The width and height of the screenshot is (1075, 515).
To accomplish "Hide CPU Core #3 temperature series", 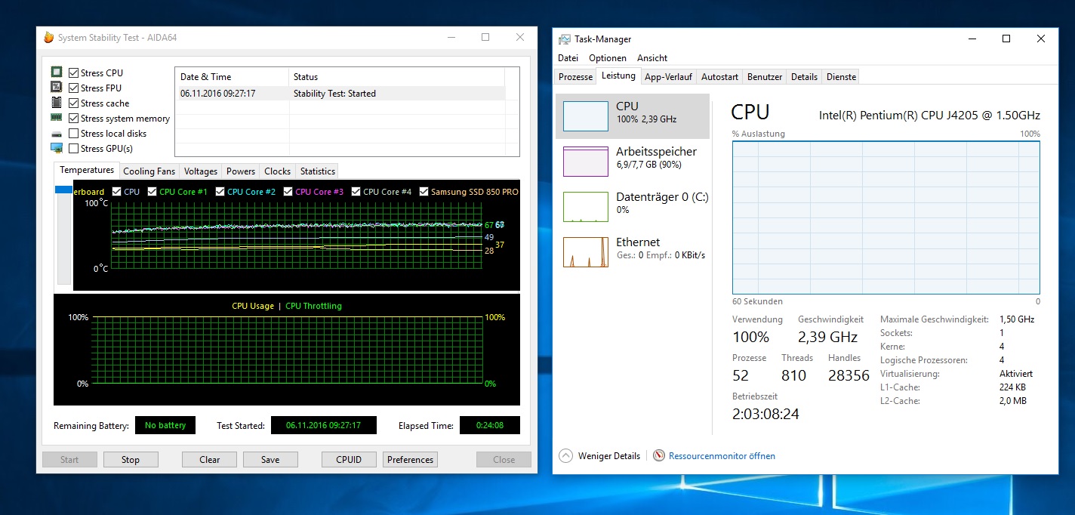I will [x=288, y=192].
